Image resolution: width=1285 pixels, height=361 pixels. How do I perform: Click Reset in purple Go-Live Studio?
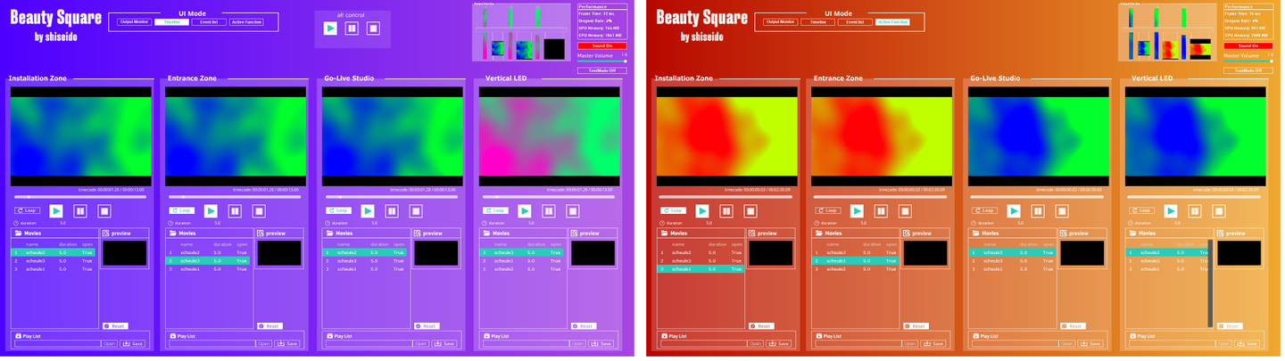click(x=427, y=326)
